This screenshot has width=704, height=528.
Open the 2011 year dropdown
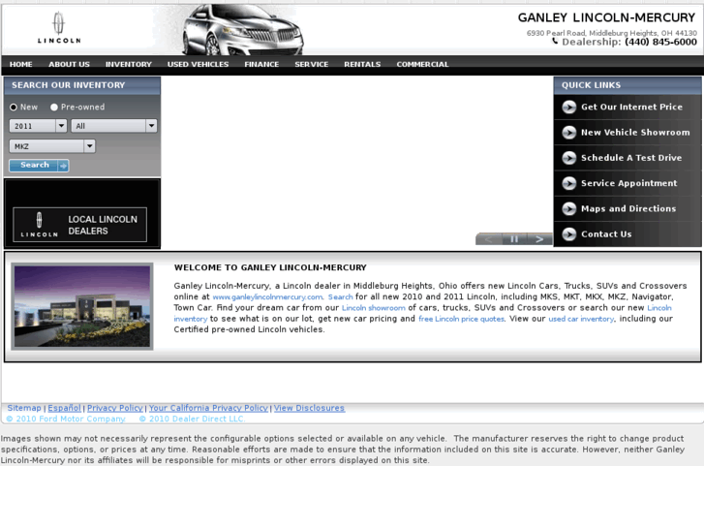(38, 126)
